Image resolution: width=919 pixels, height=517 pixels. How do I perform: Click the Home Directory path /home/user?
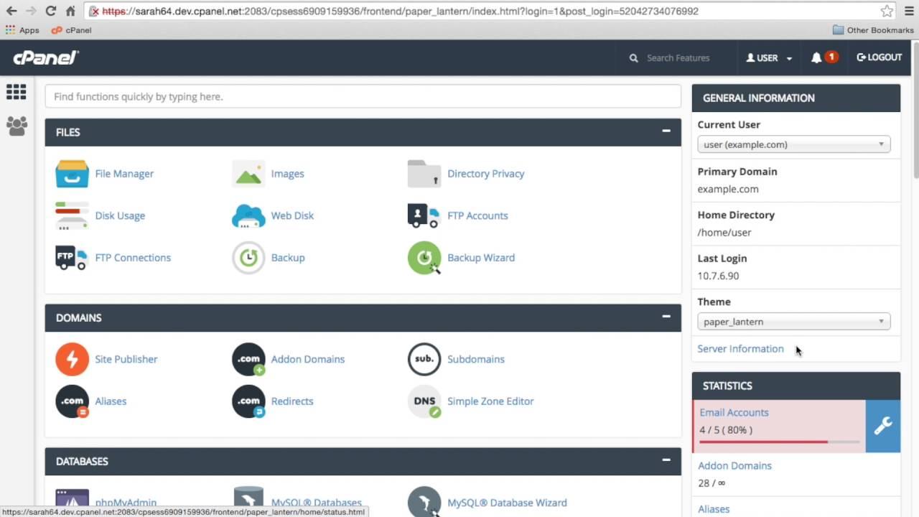tap(724, 233)
